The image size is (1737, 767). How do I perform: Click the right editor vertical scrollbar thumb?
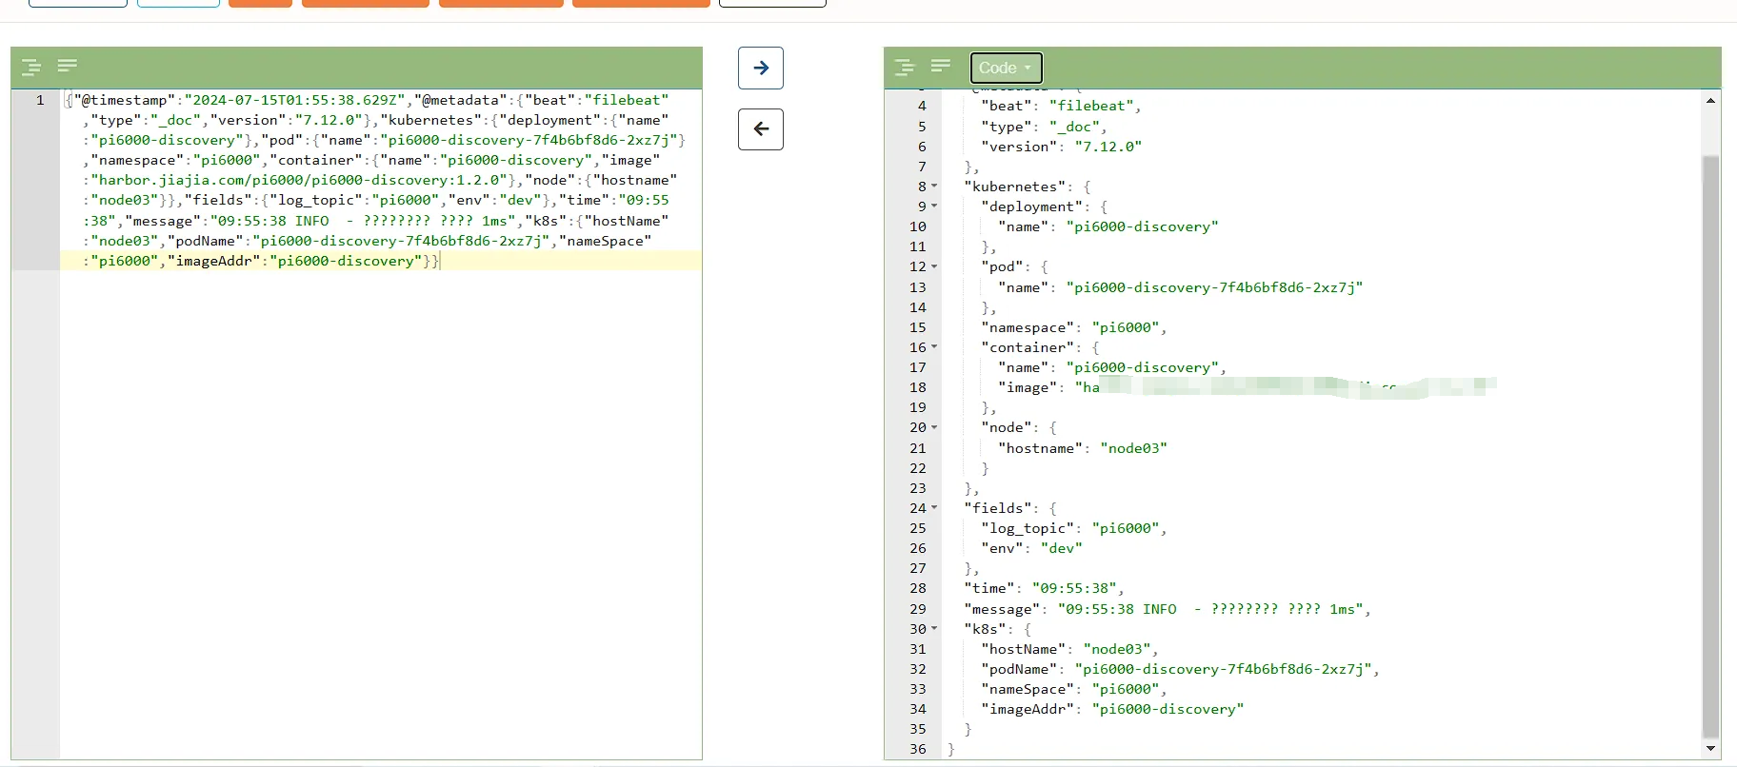tap(1711, 446)
